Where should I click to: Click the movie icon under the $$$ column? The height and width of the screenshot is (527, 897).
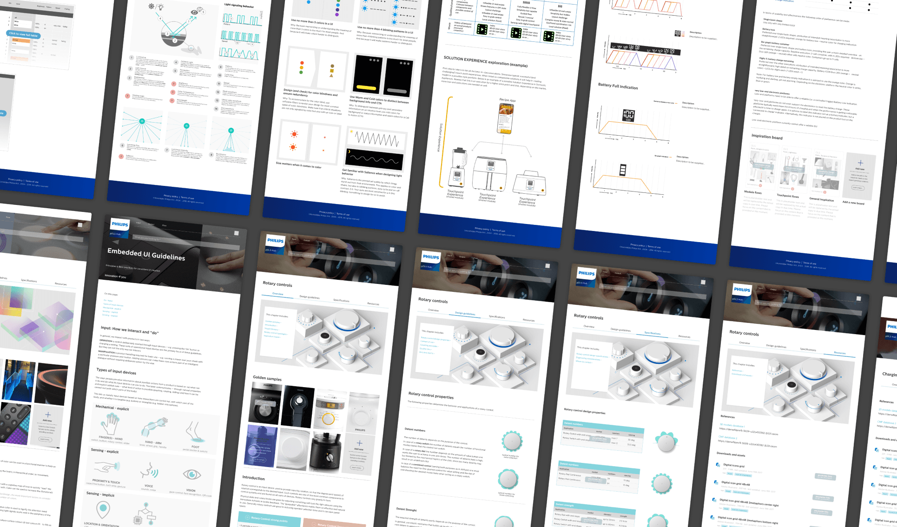pyautogui.click(x=548, y=36)
